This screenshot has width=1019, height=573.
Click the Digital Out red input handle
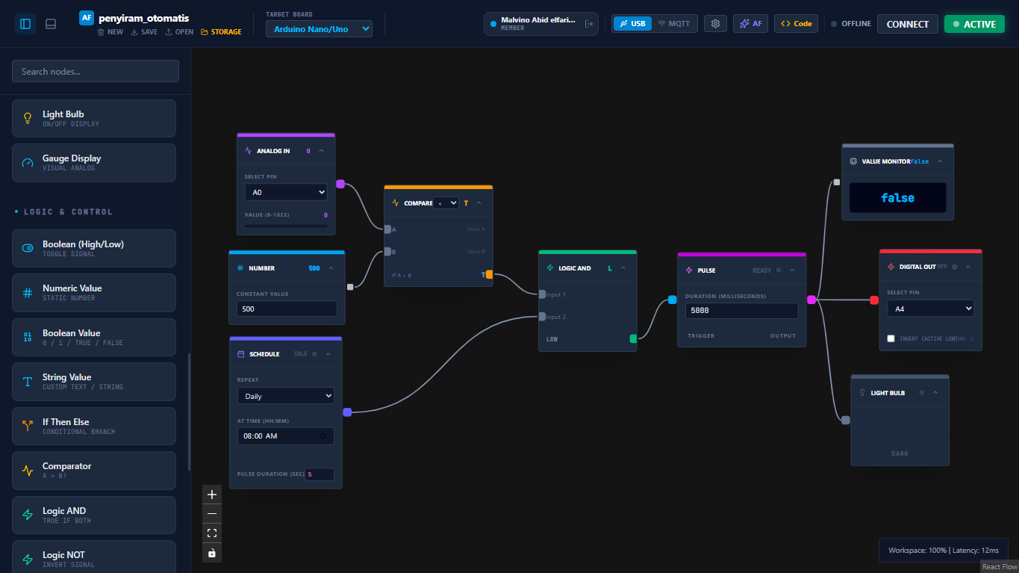pyautogui.click(x=874, y=300)
